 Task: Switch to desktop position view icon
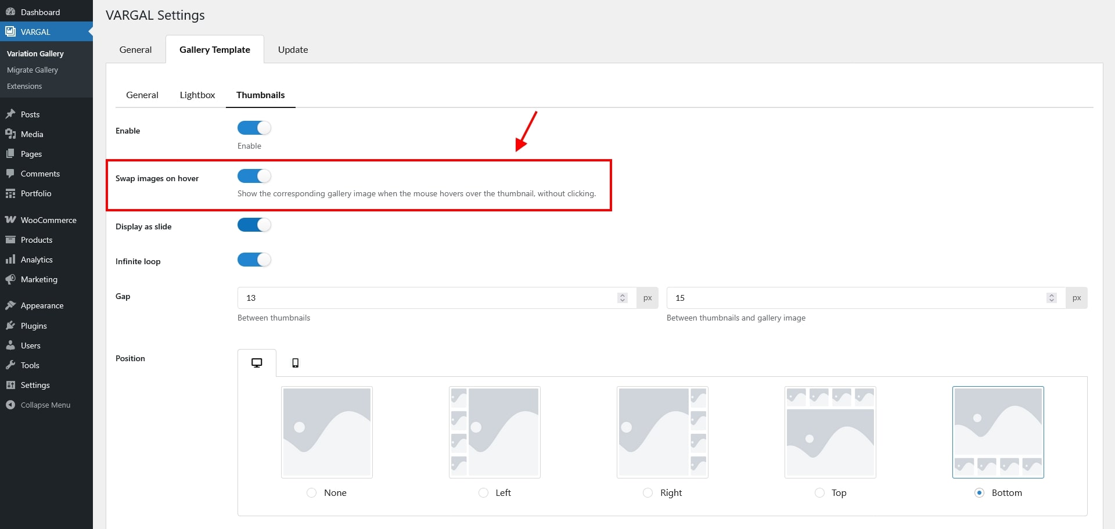pyautogui.click(x=257, y=363)
